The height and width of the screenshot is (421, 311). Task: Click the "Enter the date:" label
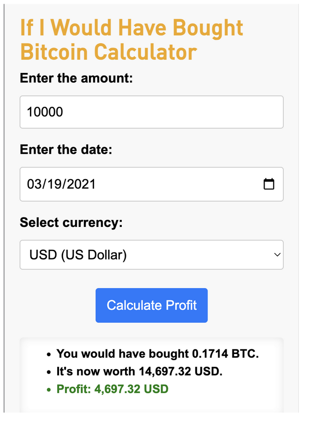pyautogui.click(x=66, y=149)
